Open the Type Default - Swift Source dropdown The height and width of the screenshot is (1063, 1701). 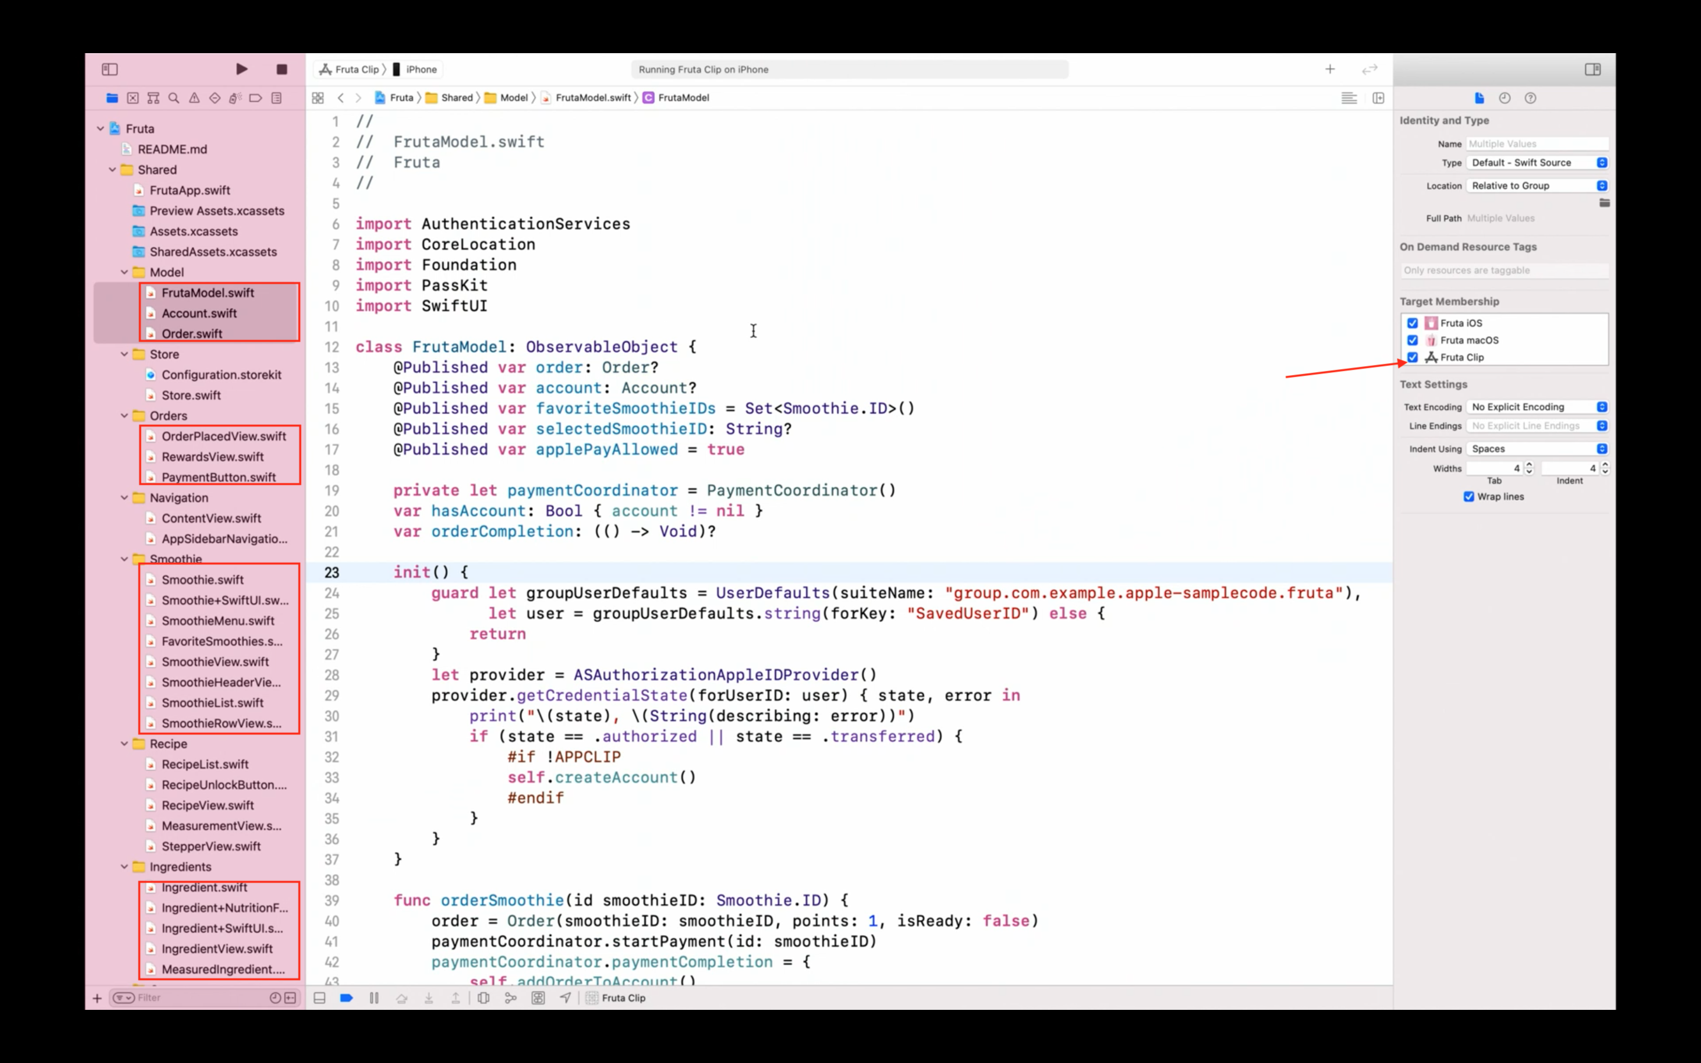tap(1537, 162)
